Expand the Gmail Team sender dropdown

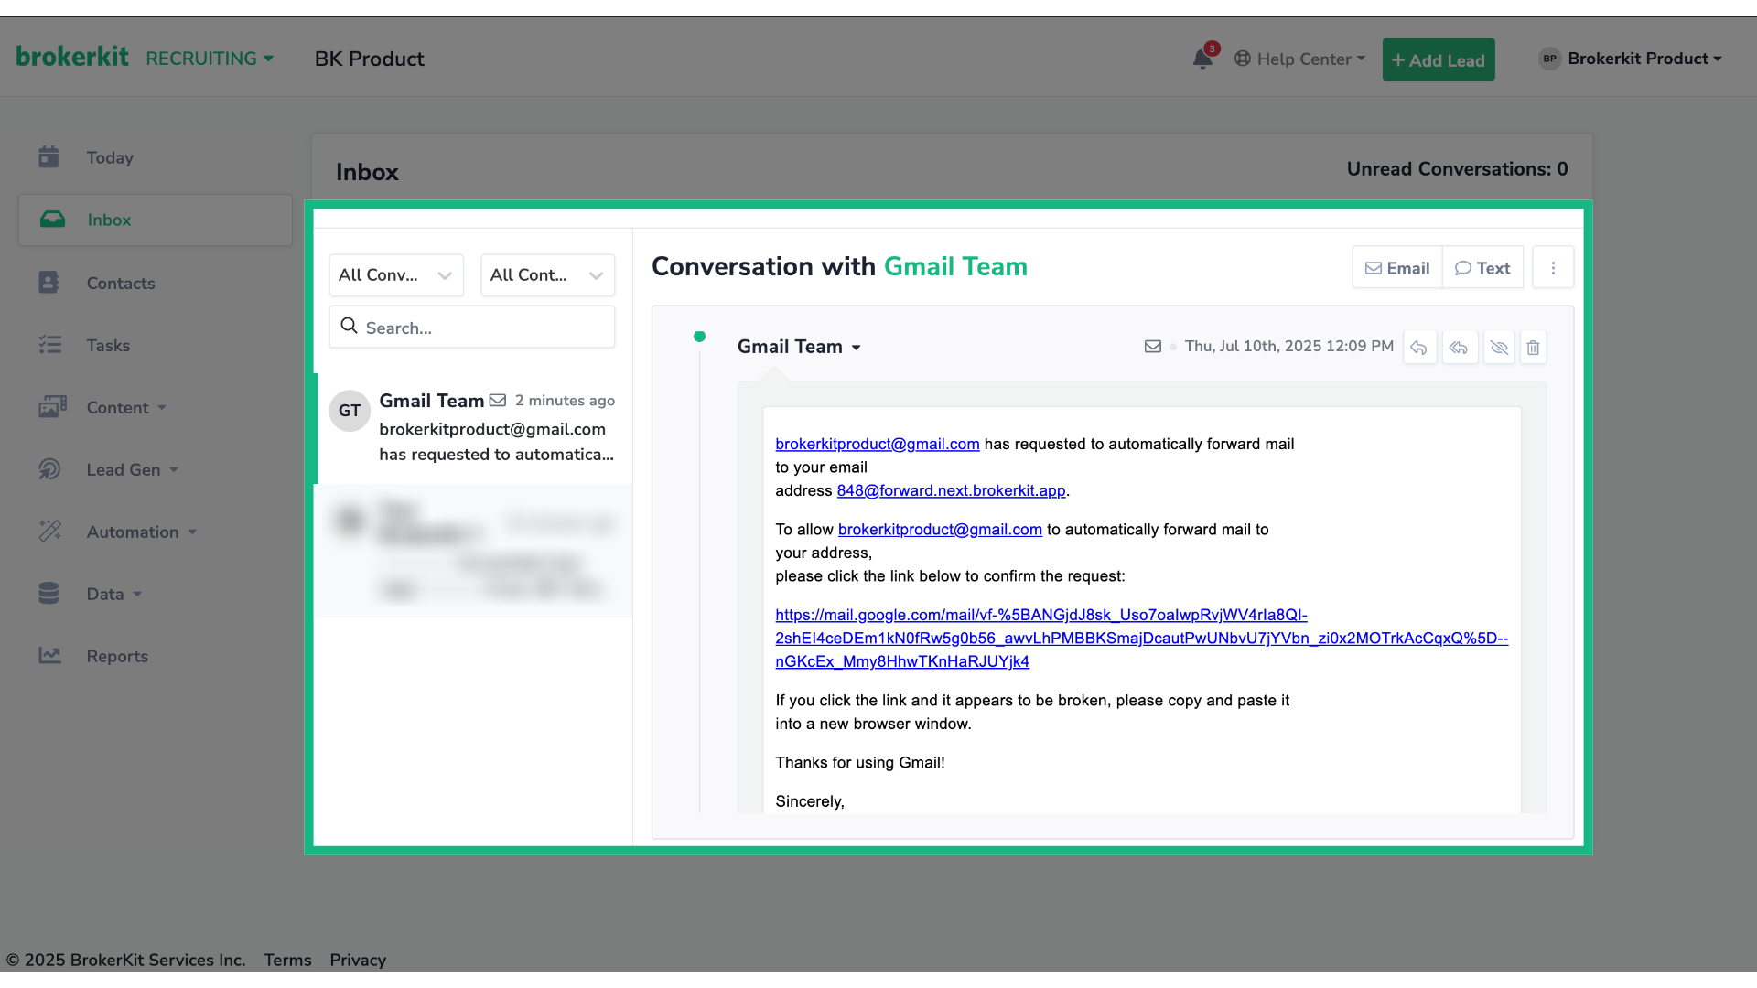pyautogui.click(x=856, y=348)
